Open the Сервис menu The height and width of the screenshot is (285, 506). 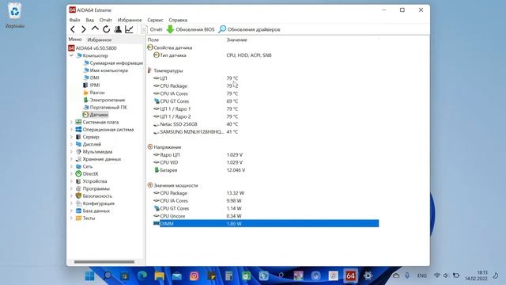(x=155, y=20)
